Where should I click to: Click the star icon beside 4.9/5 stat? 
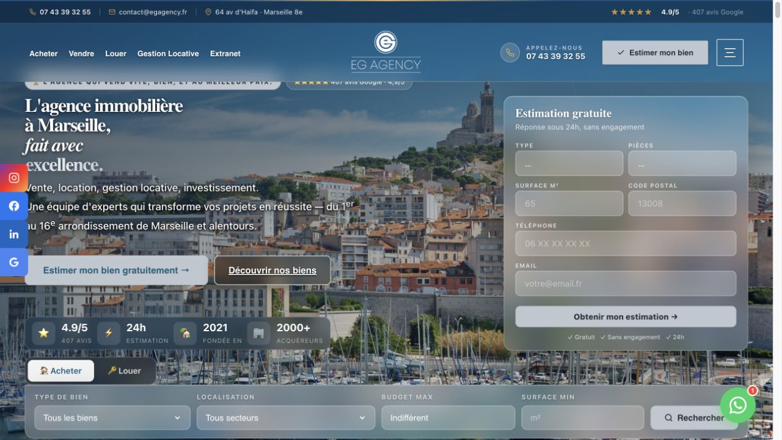(43, 333)
